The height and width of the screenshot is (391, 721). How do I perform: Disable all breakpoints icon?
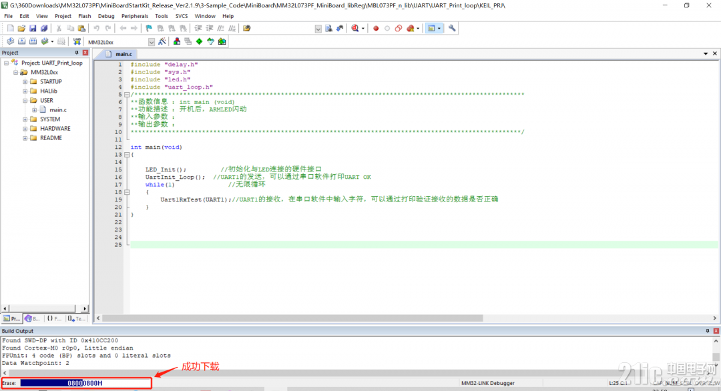coord(398,29)
